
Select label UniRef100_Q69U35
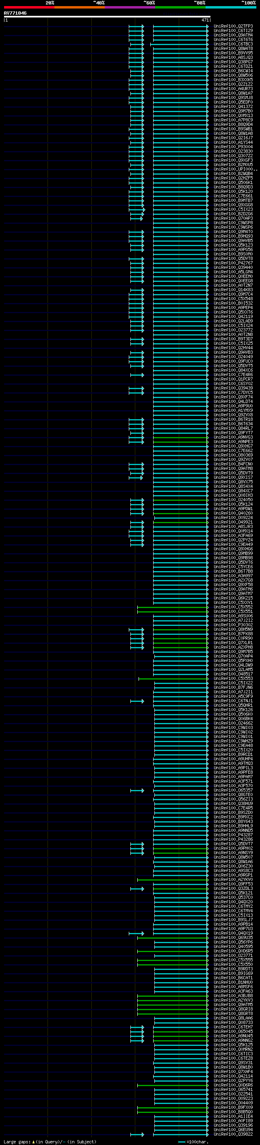tap(233, 937)
